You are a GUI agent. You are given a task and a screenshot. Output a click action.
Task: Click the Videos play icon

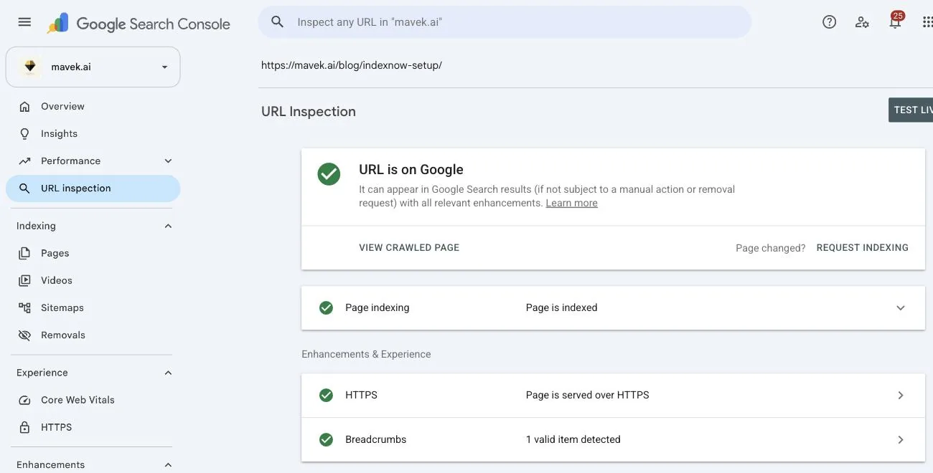[x=24, y=280]
